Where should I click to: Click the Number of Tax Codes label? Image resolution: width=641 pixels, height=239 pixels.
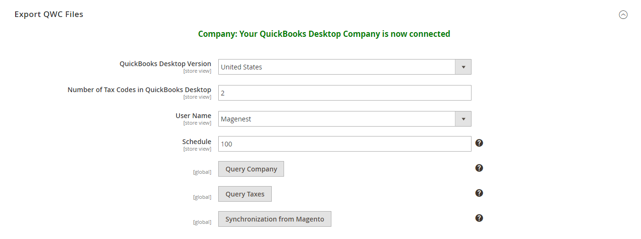[x=139, y=90]
